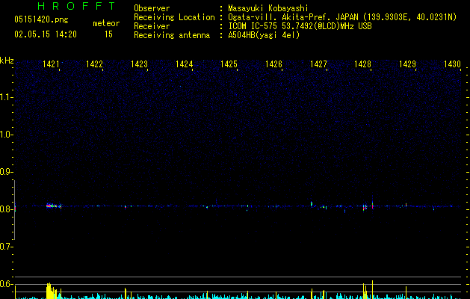Image resolution: width=470 pixels, height=299 pixels.
Task: Click the 0.7 kHz frequency label
Action: [x=6, y=247]
